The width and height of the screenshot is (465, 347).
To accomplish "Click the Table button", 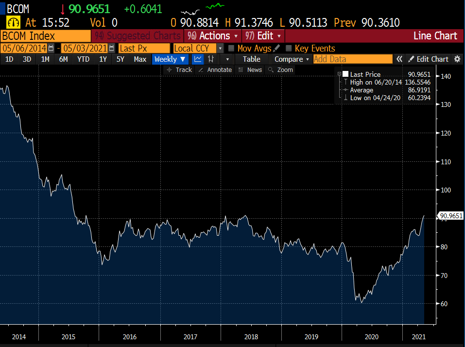I will [x=252, y=59].
